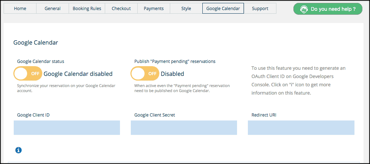Click "Disabled" text beside the payment pending switch
This screenshot has height=164, width=370.
tap(172, 74)
